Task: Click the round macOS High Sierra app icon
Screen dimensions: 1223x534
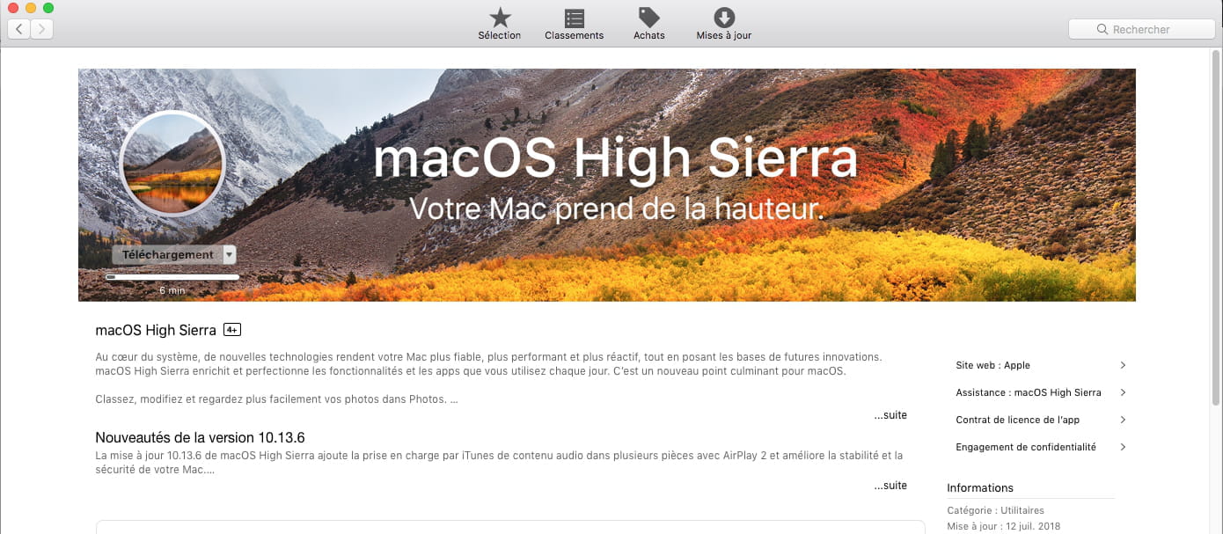Action: point(172,165)
